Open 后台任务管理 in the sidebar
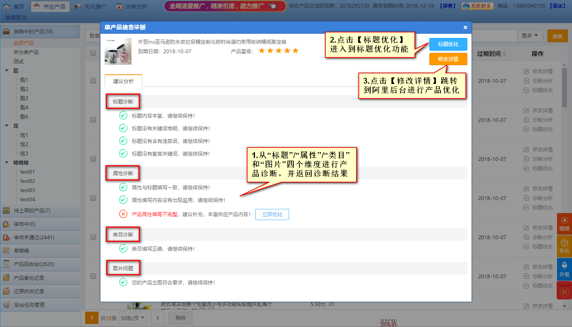This screenshot has width=572, height=327. [x=29, y=305]
